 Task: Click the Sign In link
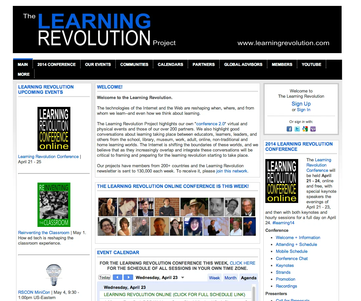[x=303, y=110]
